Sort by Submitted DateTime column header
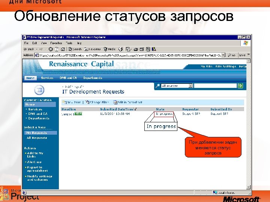Screen dimensions: 270x202 click(x=117, y=109)
